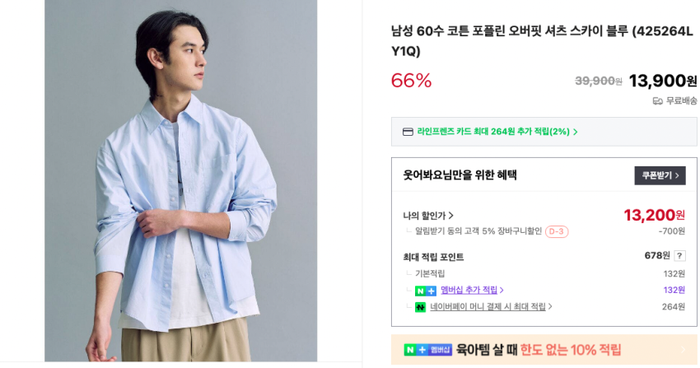Click the credit card icon in the LINE FRIENDS banner
This screenshot has height=368, width=700.
pos(408,132)
